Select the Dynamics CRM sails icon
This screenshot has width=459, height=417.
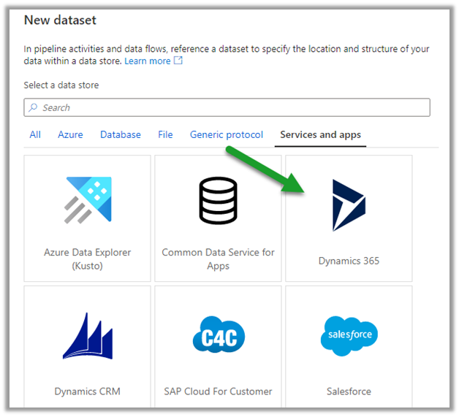coord(88,336)
